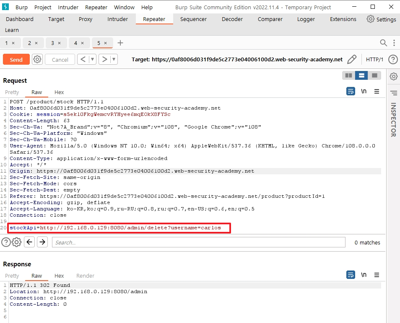This screenshot has width=400, height=323.
Task: Toggle request line wrap icon
Action: 351,91
